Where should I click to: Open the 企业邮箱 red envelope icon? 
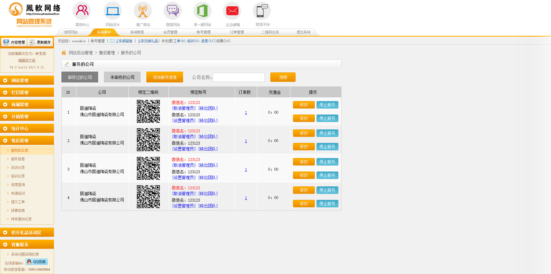tap(232, 11)
